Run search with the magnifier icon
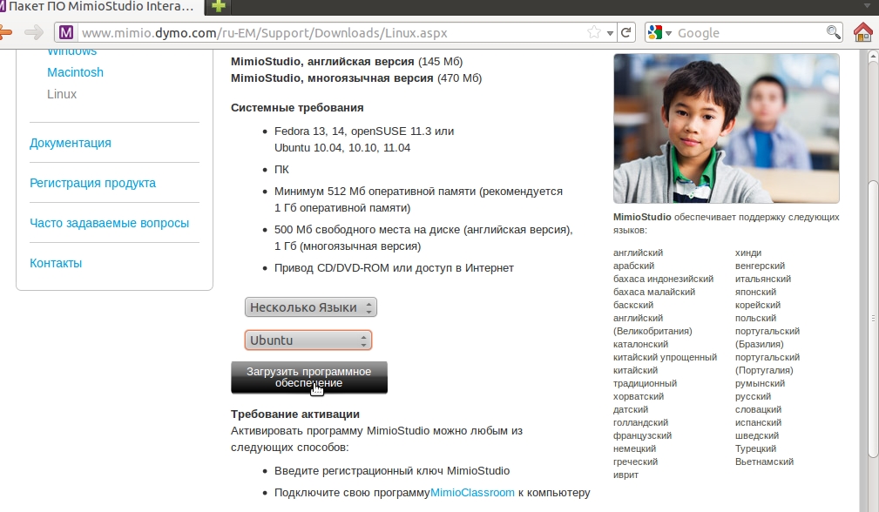The image size is (879, 512). (833, 32)
